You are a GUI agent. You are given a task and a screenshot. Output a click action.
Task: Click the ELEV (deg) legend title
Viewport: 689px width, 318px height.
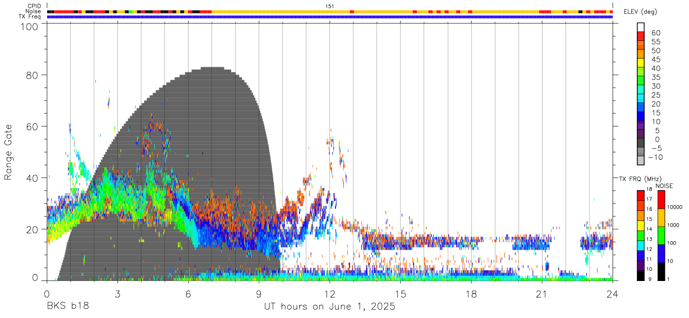tap(641, 11)
